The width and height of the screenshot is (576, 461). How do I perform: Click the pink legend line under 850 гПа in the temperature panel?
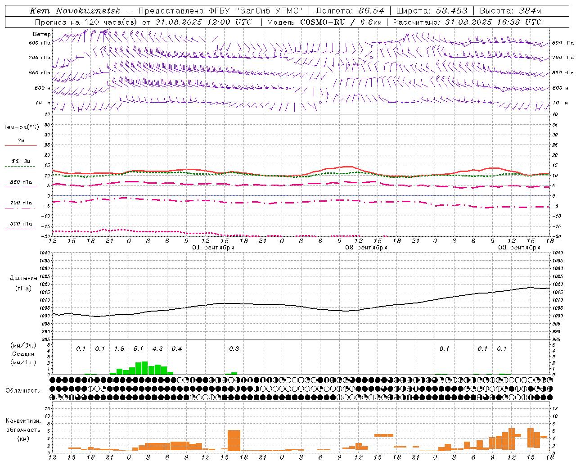(20, 187)
